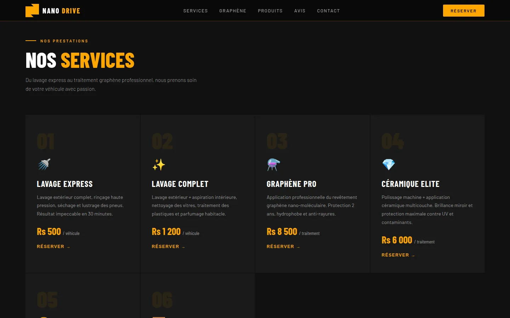
Task: Click the alembic flask icon on Graphène Pro
Action: coord(273,165)
